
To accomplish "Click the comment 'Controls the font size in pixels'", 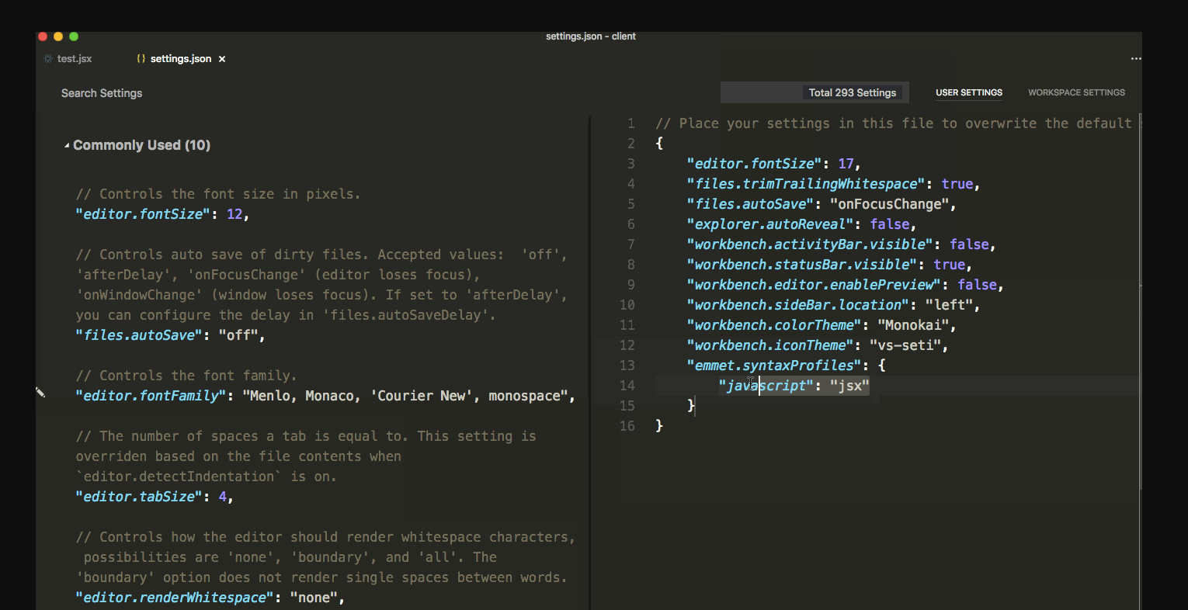I will pyautogui.click(x=218, y=194).
